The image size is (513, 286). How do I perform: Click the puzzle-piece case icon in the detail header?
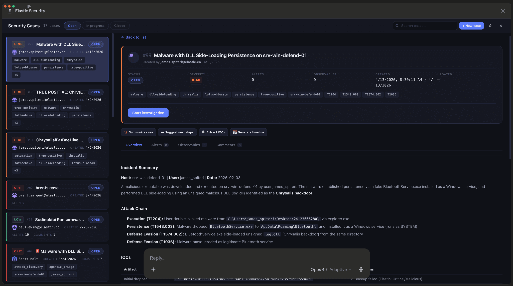134,58
